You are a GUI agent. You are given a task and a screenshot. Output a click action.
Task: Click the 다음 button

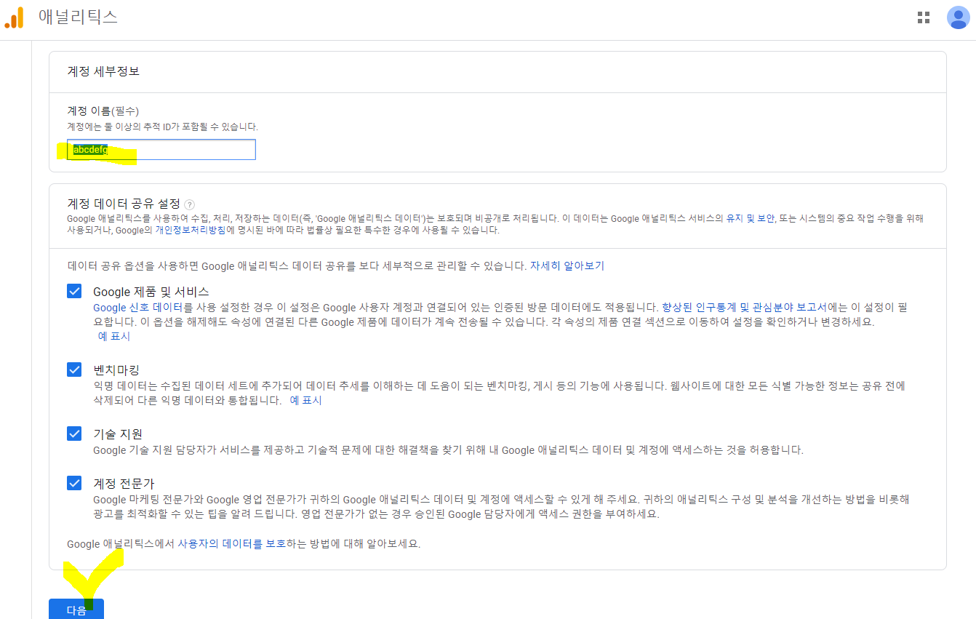pyautogui.click(x=76, y=610)
